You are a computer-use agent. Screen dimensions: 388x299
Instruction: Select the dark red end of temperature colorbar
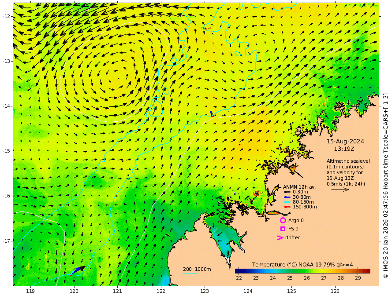367,271
